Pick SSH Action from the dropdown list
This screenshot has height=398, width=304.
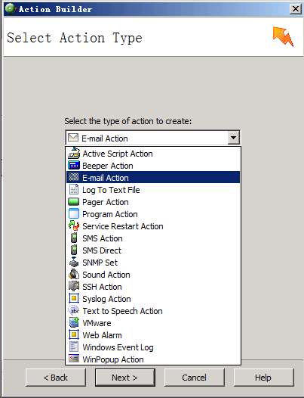click(x=153, y=287)
